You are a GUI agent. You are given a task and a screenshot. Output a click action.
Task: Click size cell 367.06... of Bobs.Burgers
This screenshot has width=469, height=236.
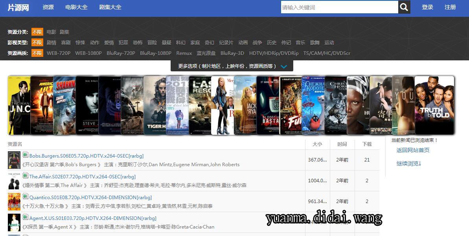[317, 160]
